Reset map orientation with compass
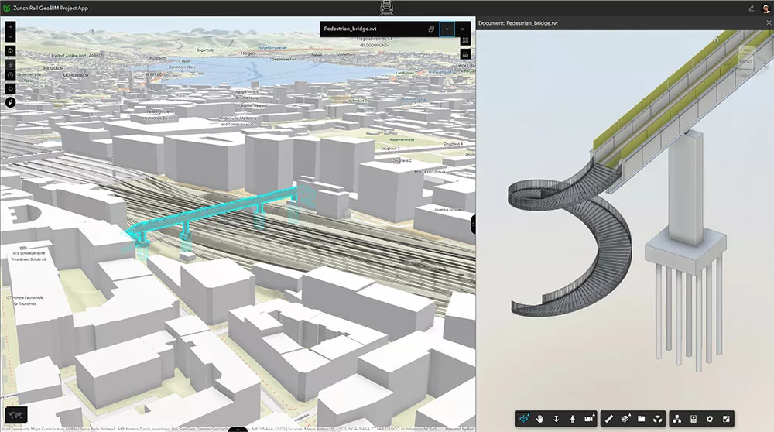774x432 pixels. (11, 101)
